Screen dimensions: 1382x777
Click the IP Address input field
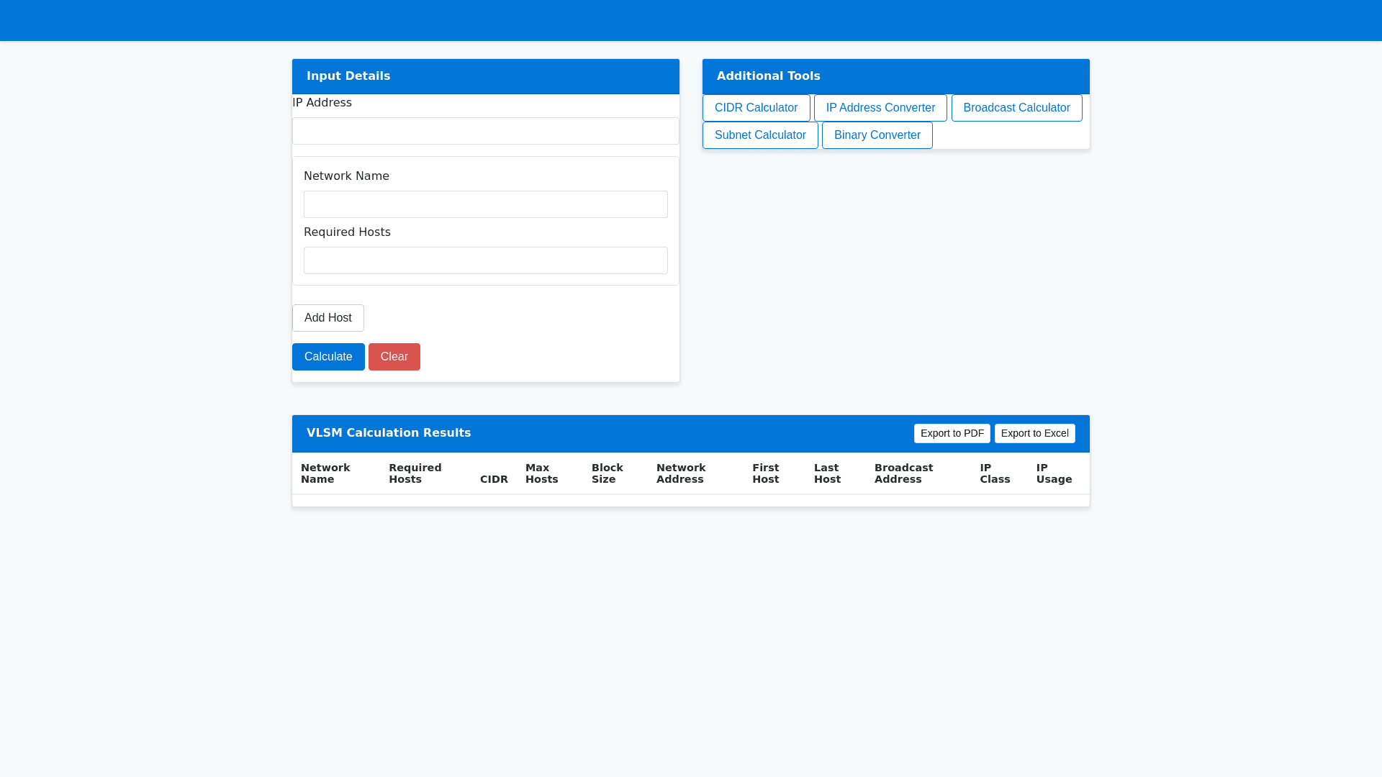click(485, 131)
